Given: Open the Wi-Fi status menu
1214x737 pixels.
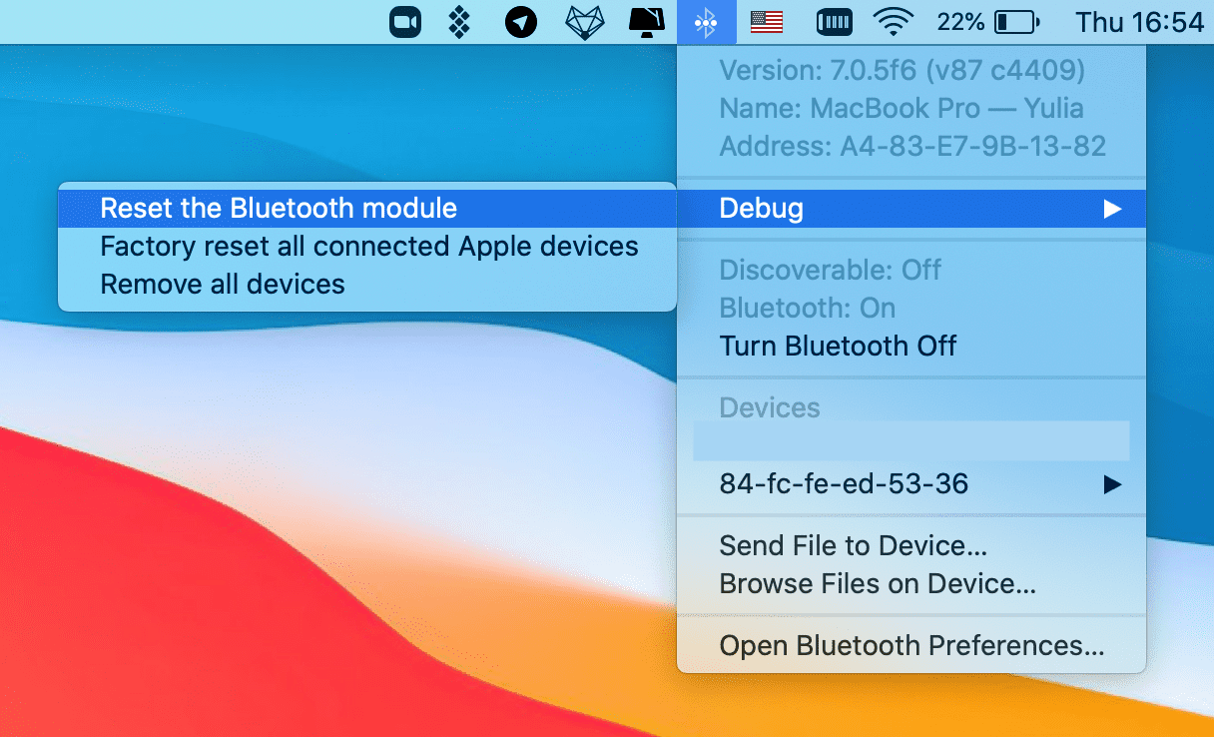Looking at the screenshot, I should [895, 22].
